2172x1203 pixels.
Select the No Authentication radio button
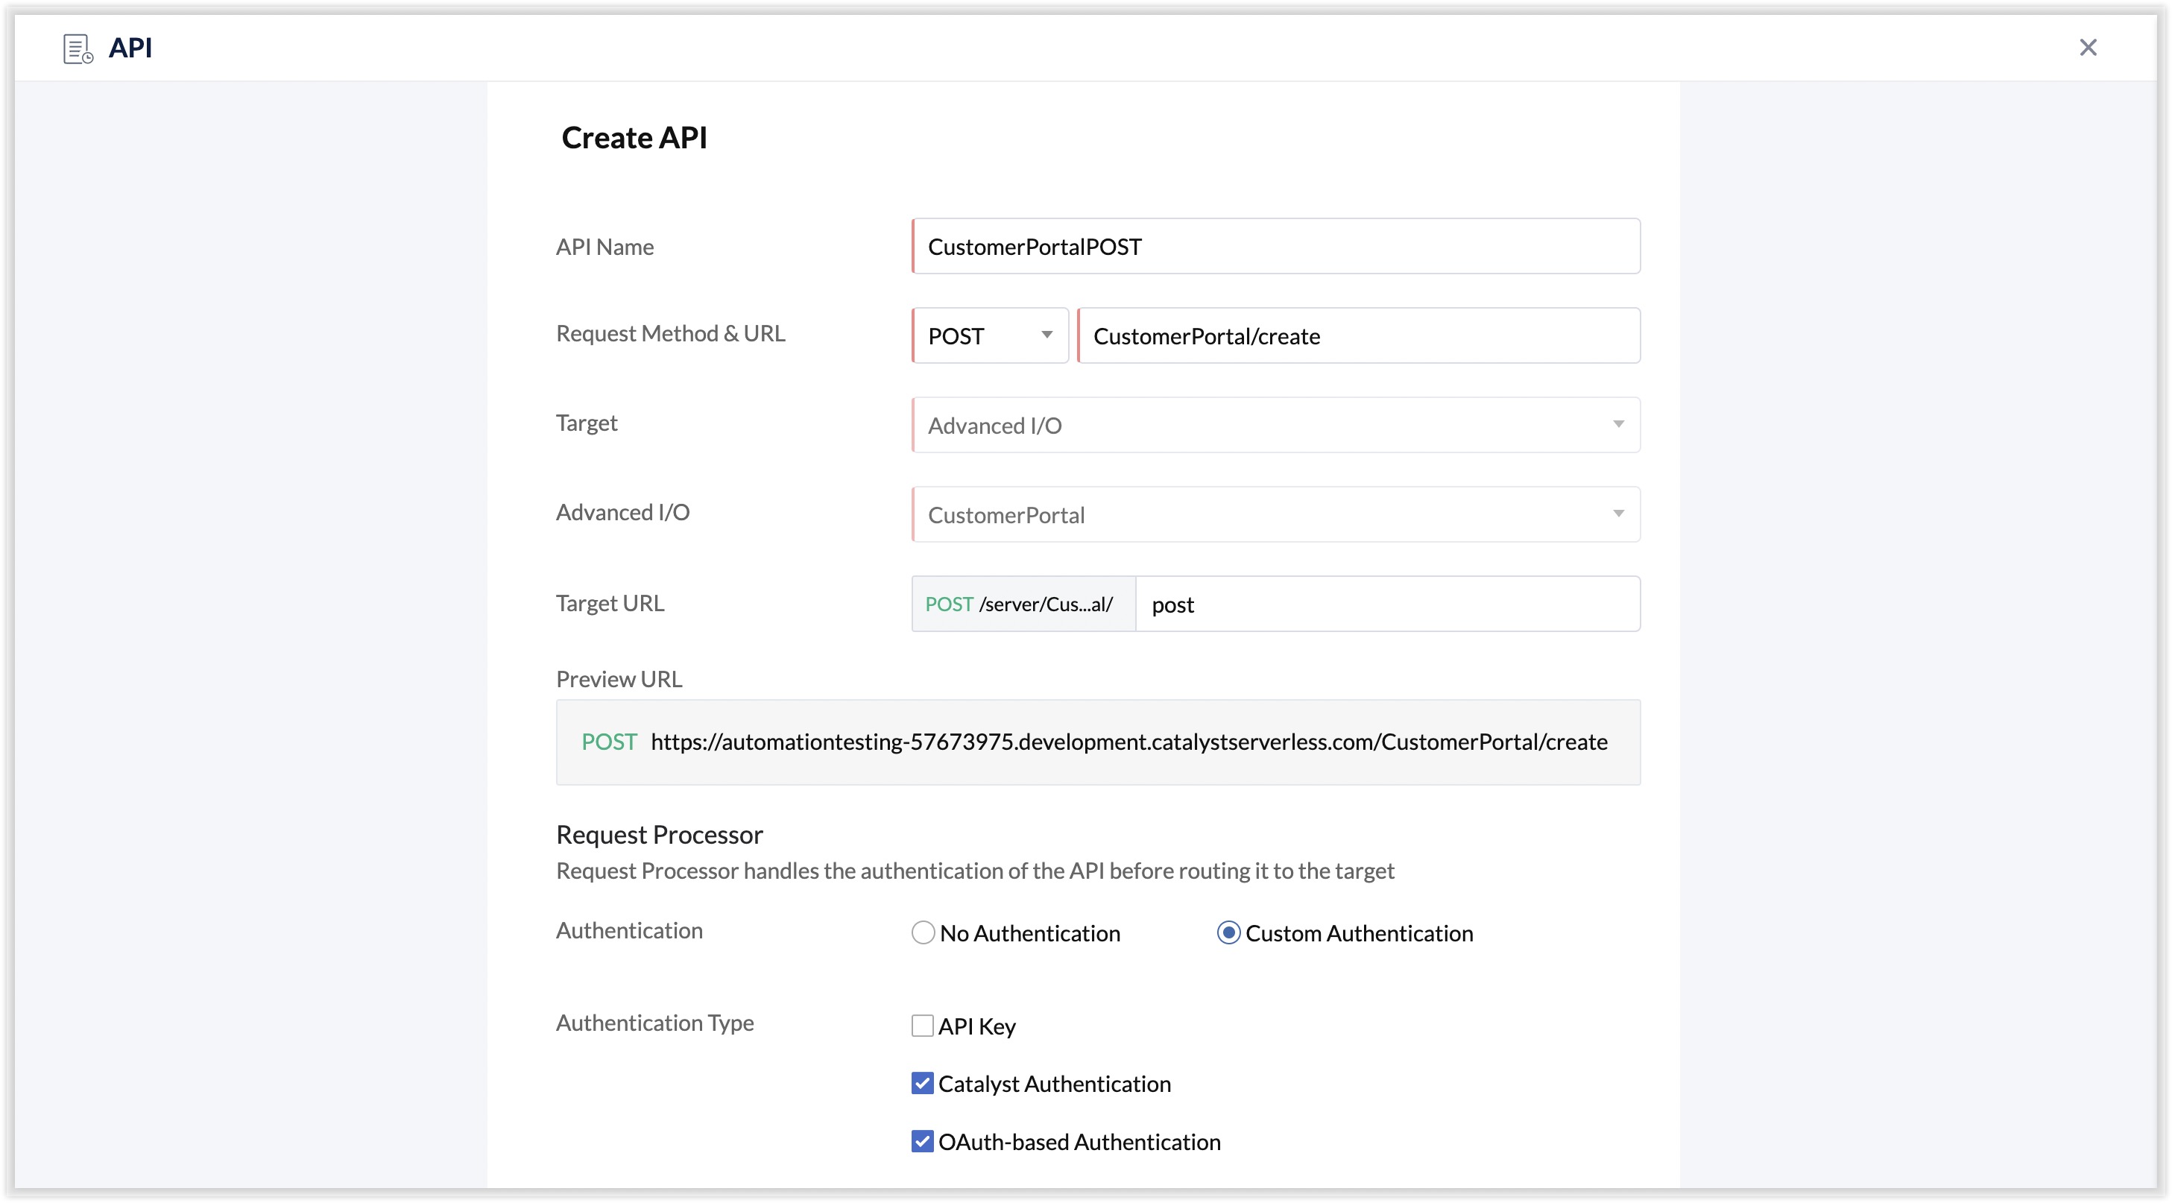click(924, 932)
